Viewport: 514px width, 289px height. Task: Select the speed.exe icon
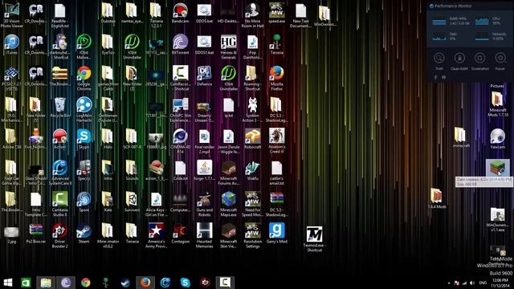coord(276,13)
